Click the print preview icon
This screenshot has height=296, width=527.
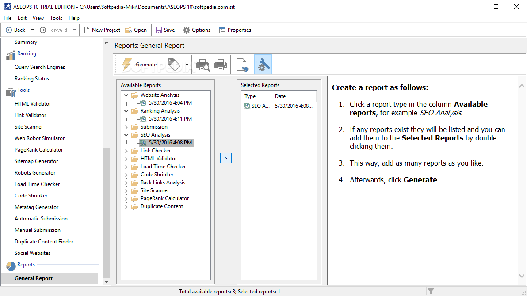202,65
